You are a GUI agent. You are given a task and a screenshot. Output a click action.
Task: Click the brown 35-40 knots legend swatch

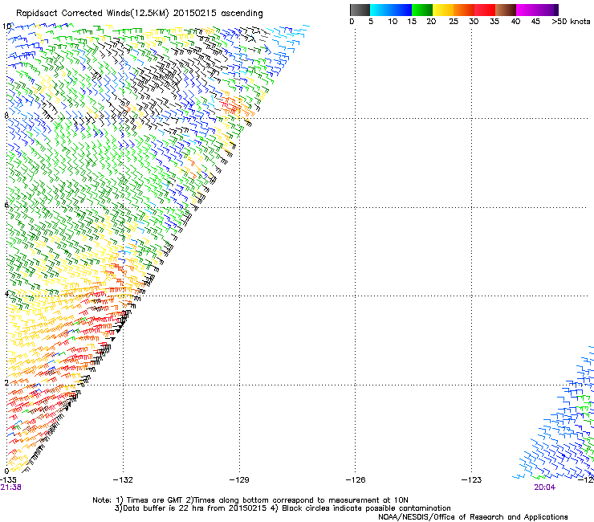[x=506, y=10]
